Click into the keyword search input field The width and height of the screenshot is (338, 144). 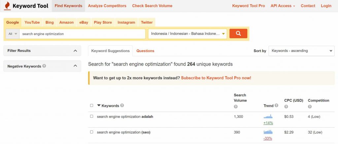coord(82,34)
